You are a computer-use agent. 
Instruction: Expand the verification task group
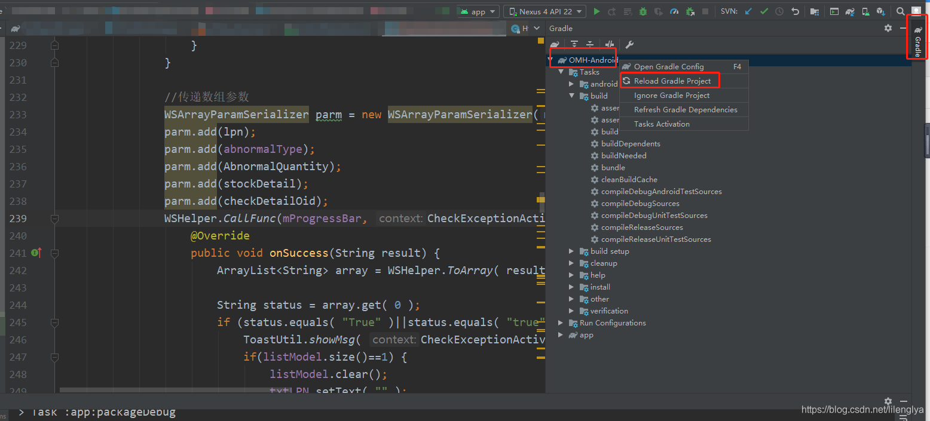[x=572, y=311]
